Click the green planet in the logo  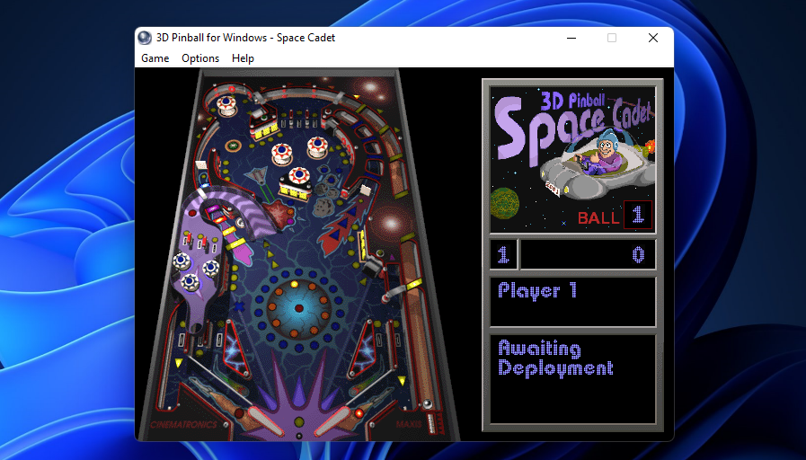[x=505, y=204]
